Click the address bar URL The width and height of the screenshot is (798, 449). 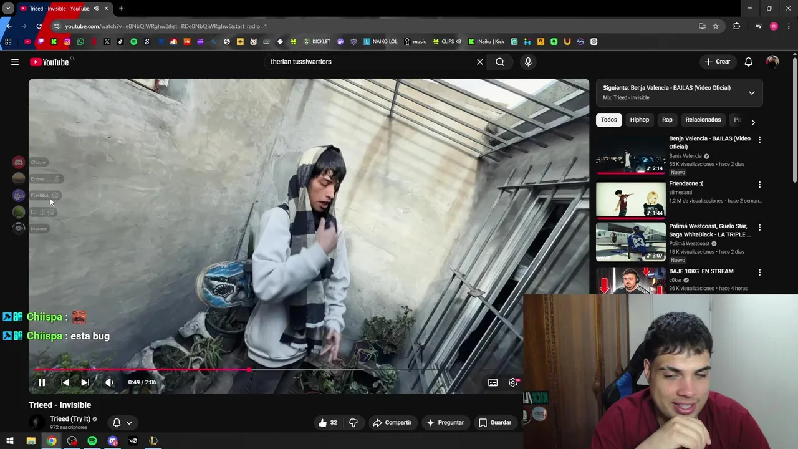click(x=166, y=26)
